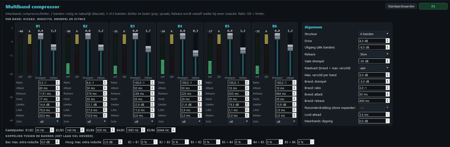The height and width of the screenshot is (147, 450).
Task: Open the Structuur dropdown showing 6 banden
Action: 374,34
